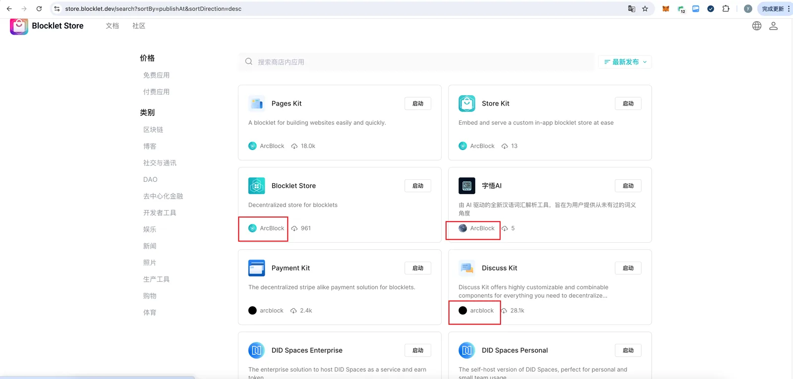This screenshot has height=379, width=793.
Task: Click the ArcBlock avatar on Pages Kit
Action: click(252, 146)
